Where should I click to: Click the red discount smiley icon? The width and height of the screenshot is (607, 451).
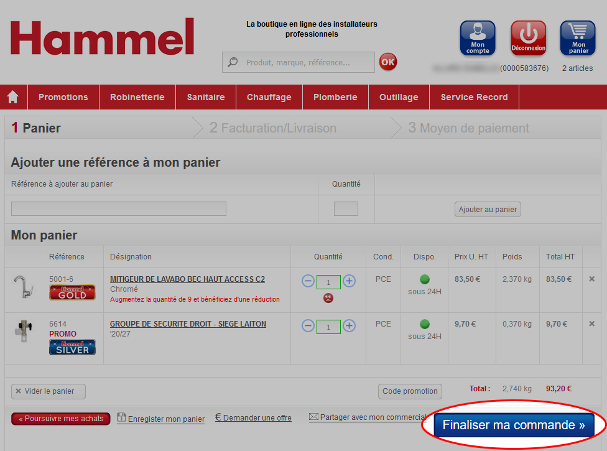pos(328,298)
